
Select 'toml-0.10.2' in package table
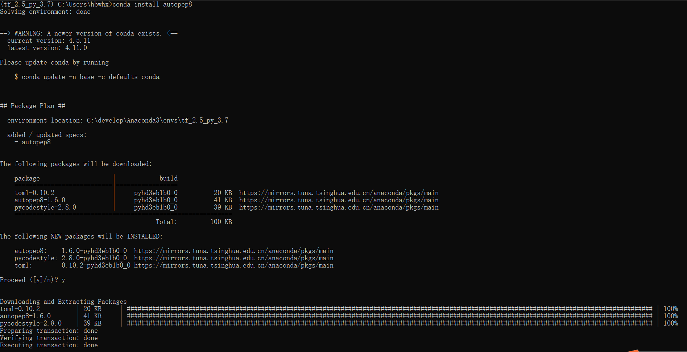coord(34,193)
